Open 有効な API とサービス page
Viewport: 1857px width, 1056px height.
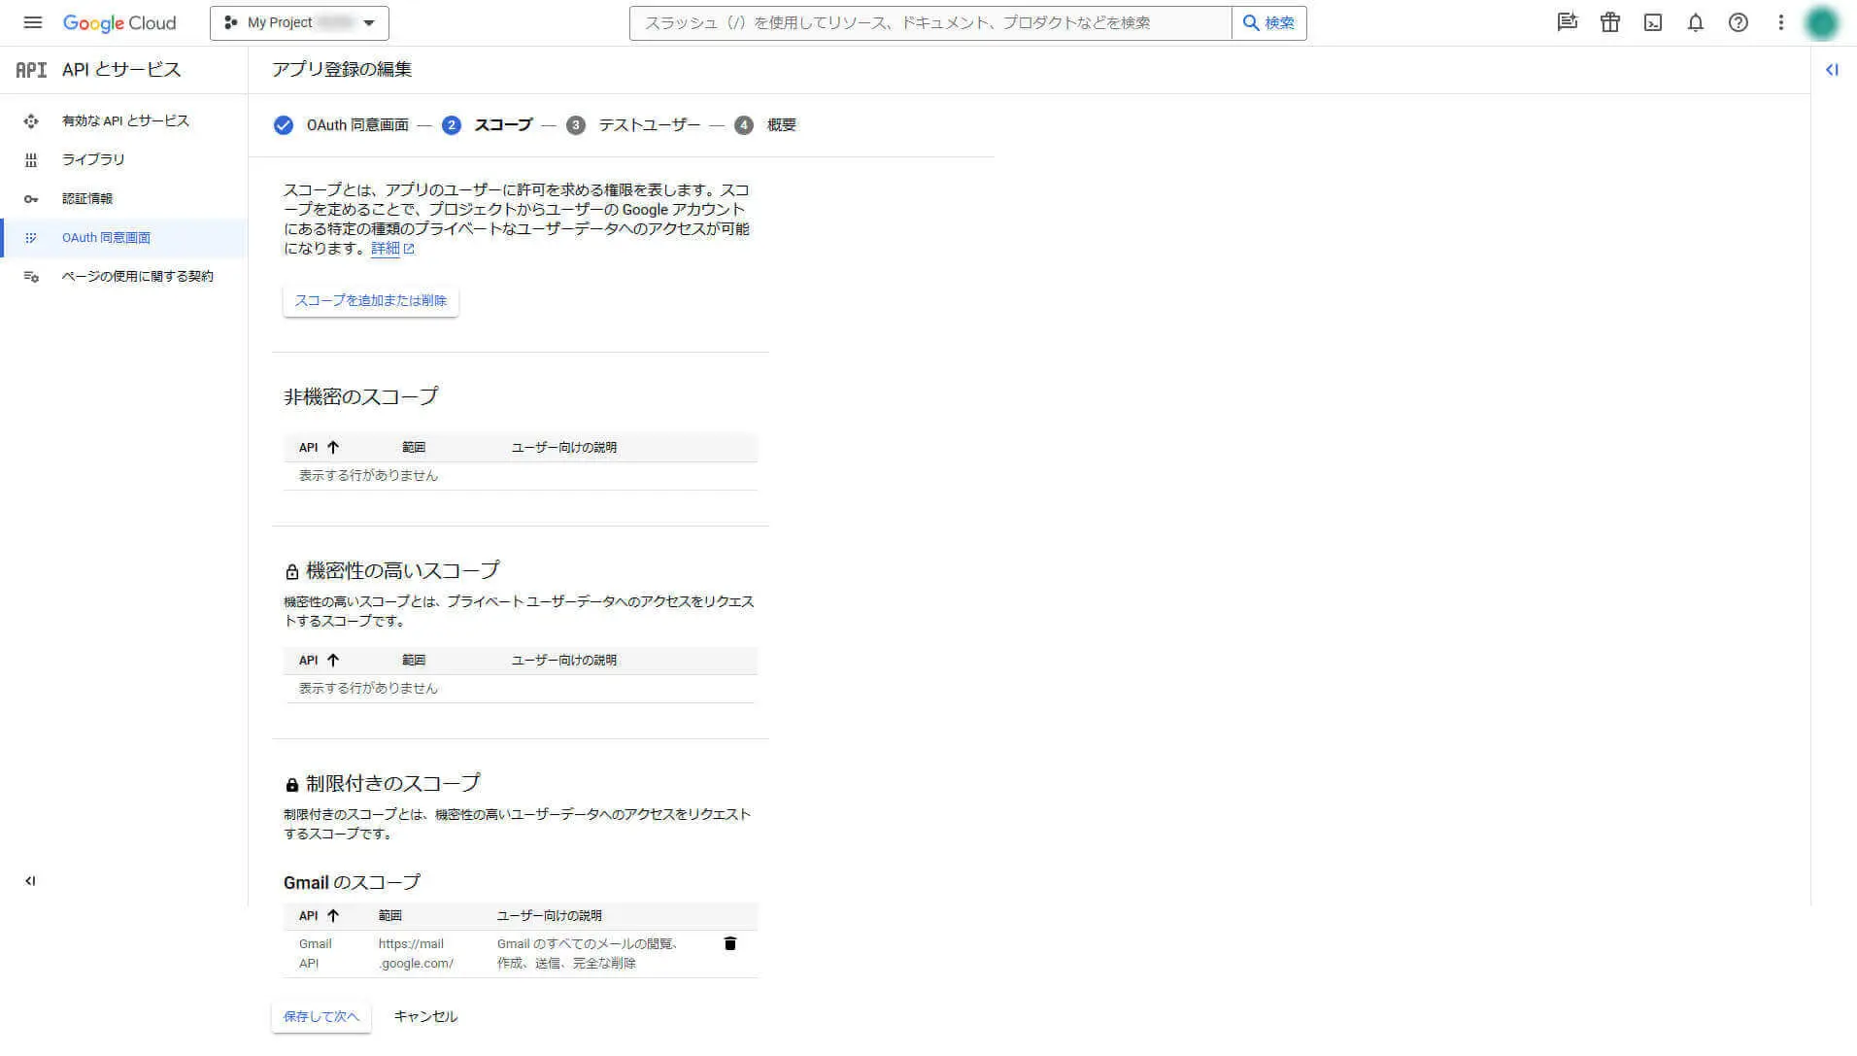(125, 120)
